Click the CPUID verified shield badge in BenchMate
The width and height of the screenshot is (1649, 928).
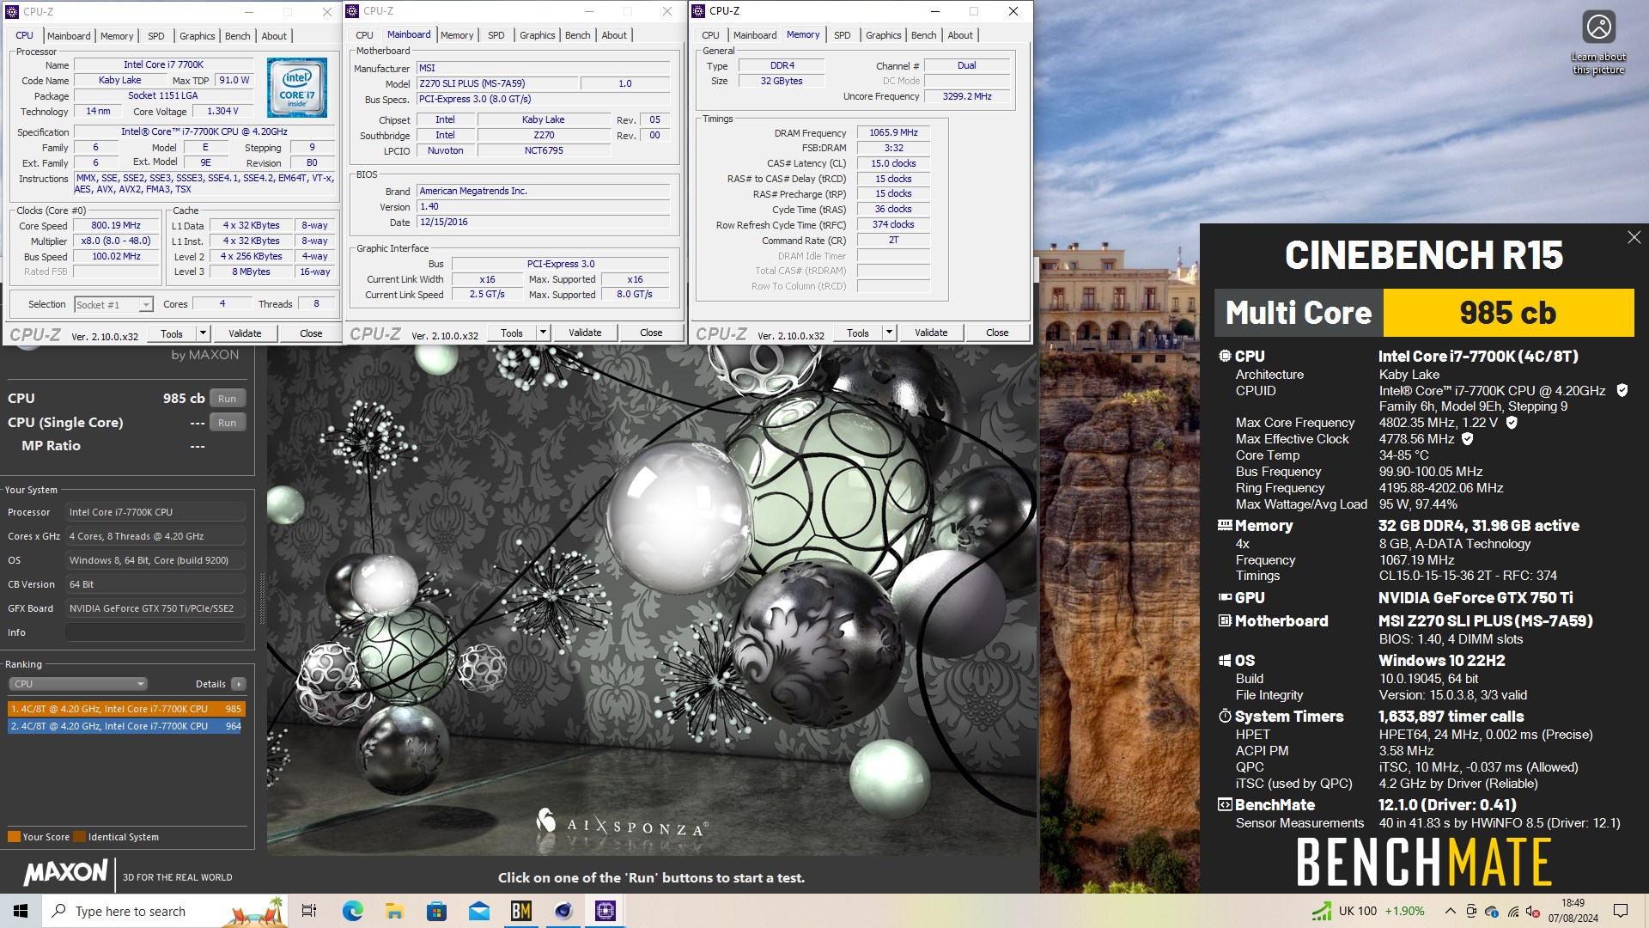[x=1622, y=390]
